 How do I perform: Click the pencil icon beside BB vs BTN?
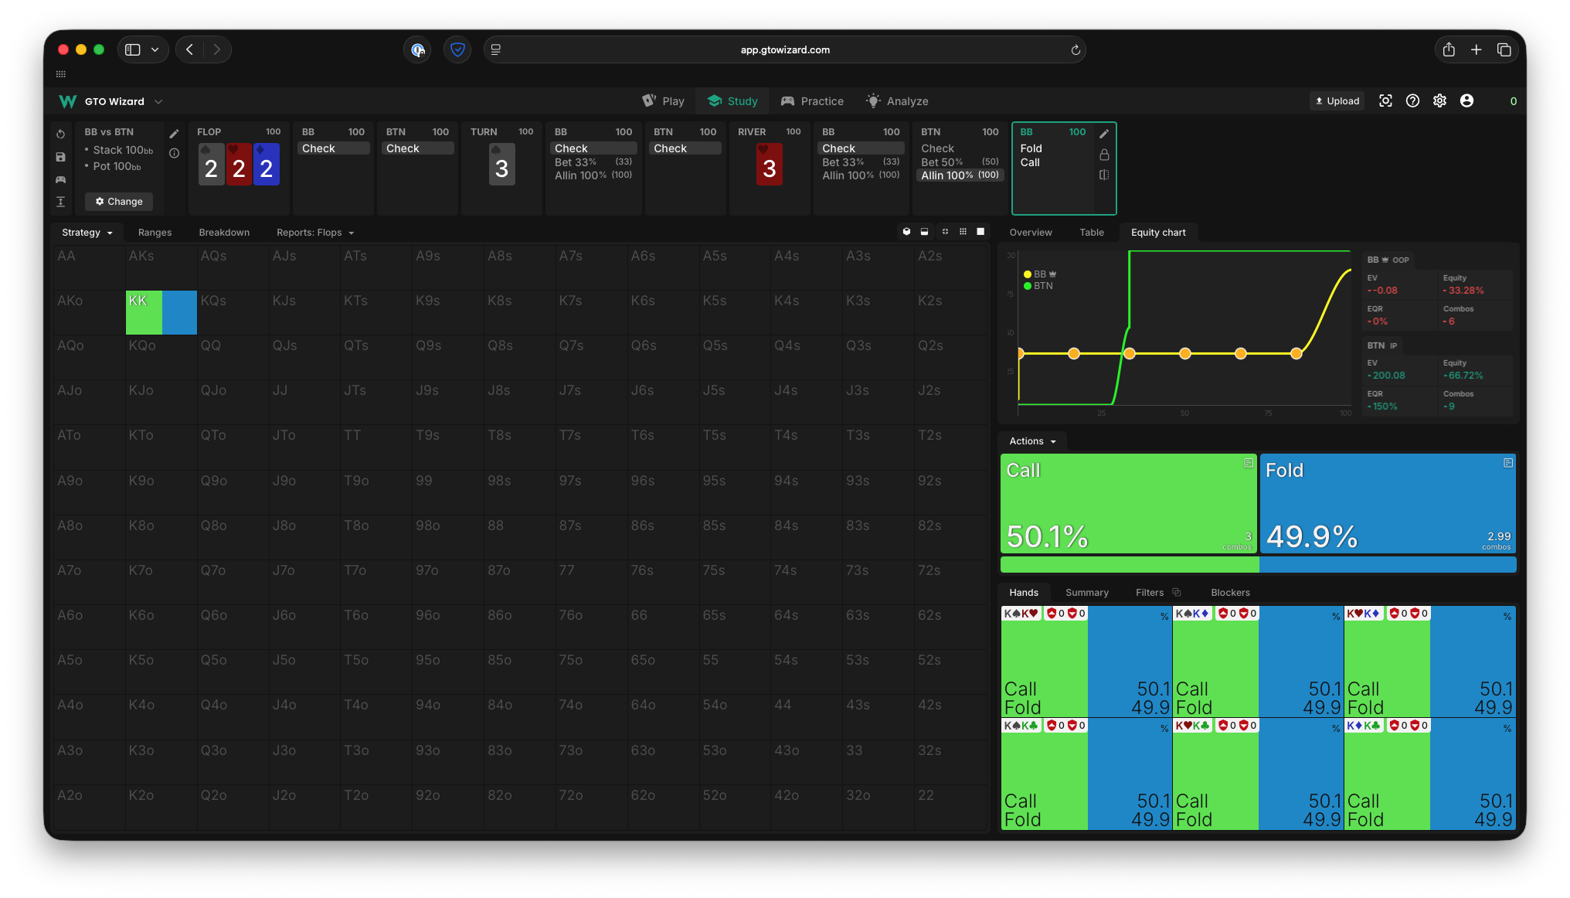tap(175, 134)
